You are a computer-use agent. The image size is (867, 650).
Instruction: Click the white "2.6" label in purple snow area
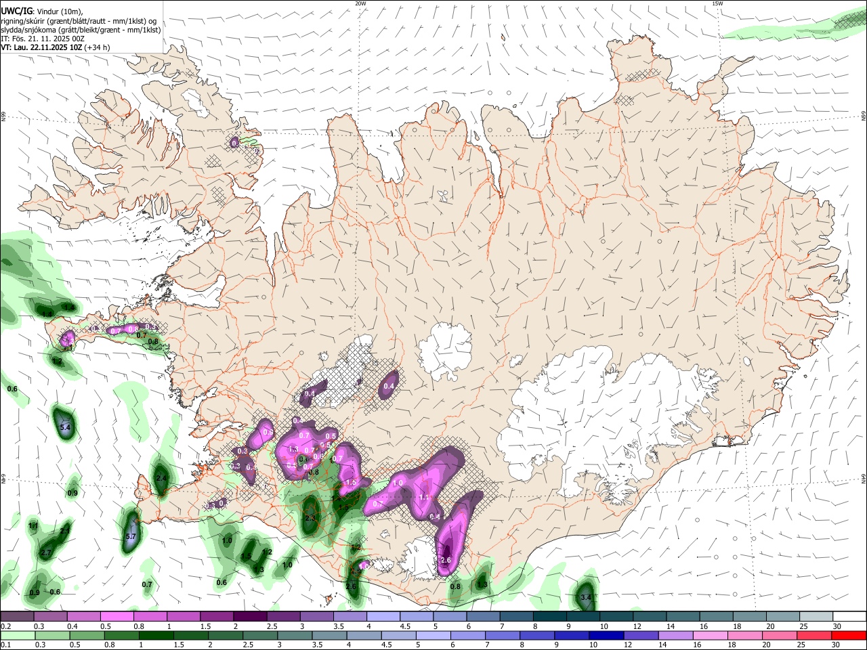pos(446,561)
